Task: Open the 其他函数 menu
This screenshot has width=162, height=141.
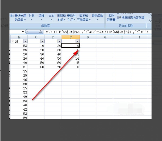Action: 97,18
